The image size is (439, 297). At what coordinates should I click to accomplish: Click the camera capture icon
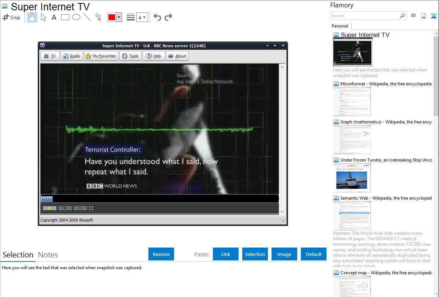point(413,16)
